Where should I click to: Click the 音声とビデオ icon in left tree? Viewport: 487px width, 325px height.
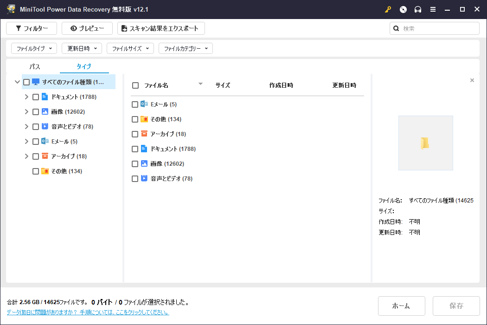click(45, 127)
